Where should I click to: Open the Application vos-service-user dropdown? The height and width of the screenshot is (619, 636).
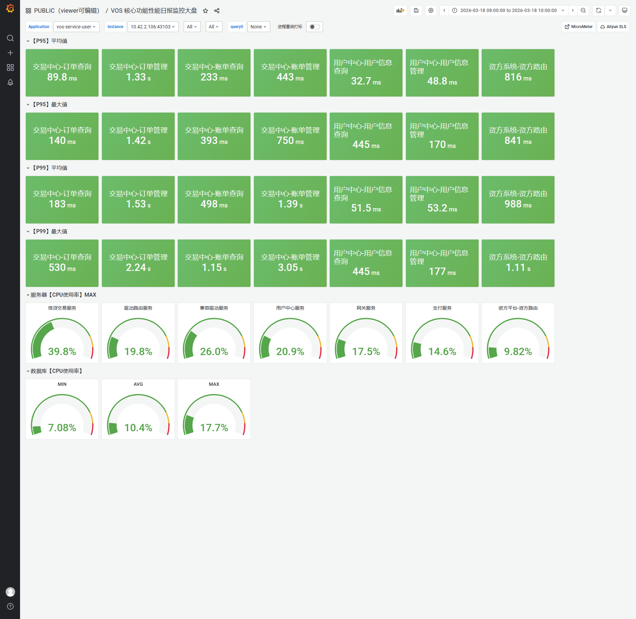tap(76, 27)
